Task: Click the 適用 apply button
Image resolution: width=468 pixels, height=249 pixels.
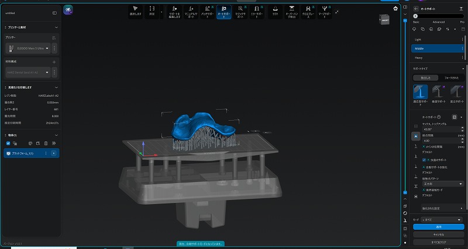Action: [439, 227]
